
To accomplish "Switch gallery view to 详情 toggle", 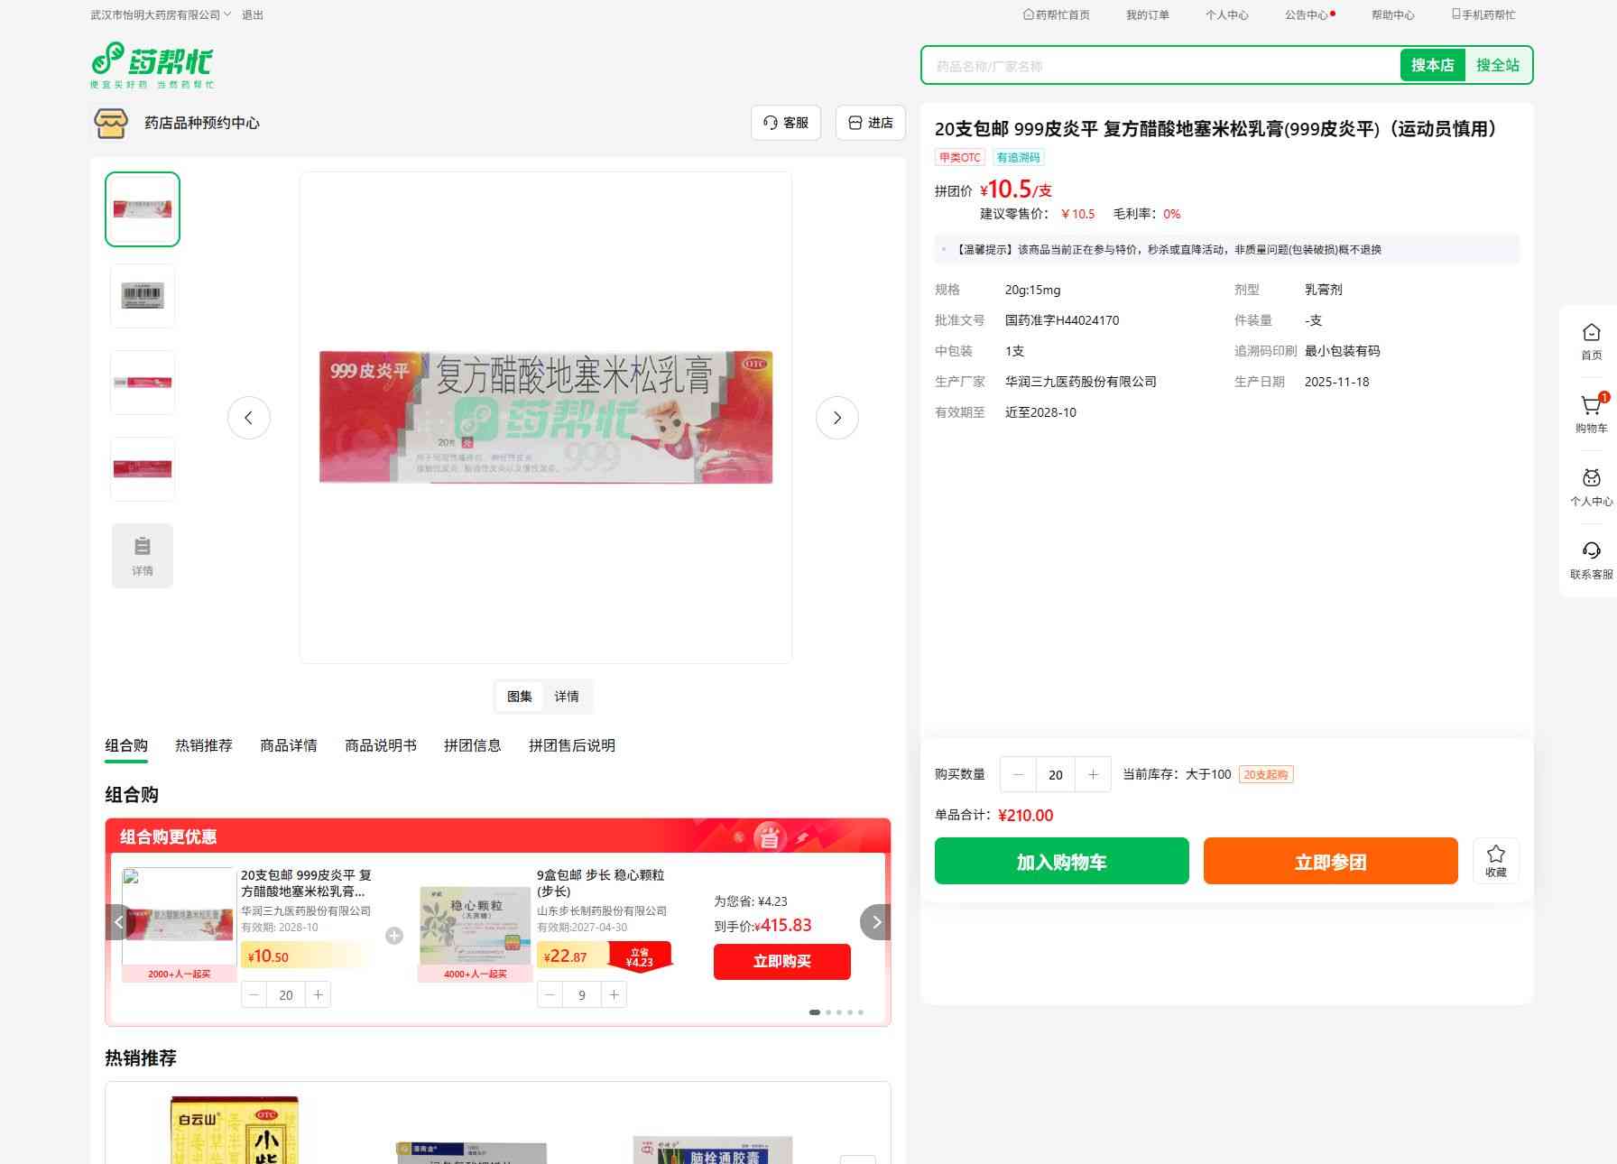I will (567, 697).
